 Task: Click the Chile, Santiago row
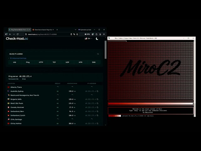click(54, 120)
